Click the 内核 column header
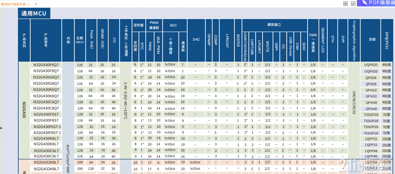The image size is (395, 174). (68, 40)
